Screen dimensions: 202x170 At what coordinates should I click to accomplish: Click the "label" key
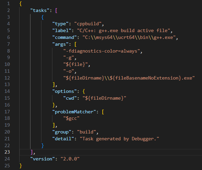click(62, 31)
